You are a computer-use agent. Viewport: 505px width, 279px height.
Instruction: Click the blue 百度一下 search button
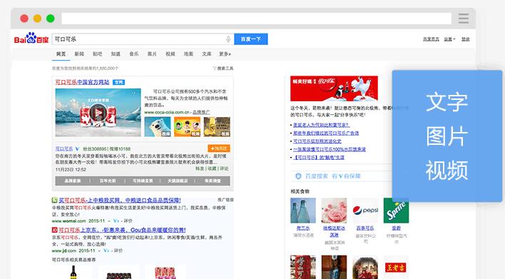click(251, 39)
